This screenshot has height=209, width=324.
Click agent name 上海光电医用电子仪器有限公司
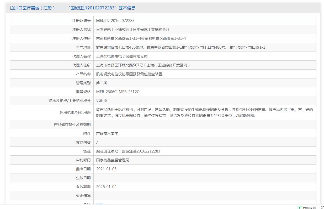point(122,56)
